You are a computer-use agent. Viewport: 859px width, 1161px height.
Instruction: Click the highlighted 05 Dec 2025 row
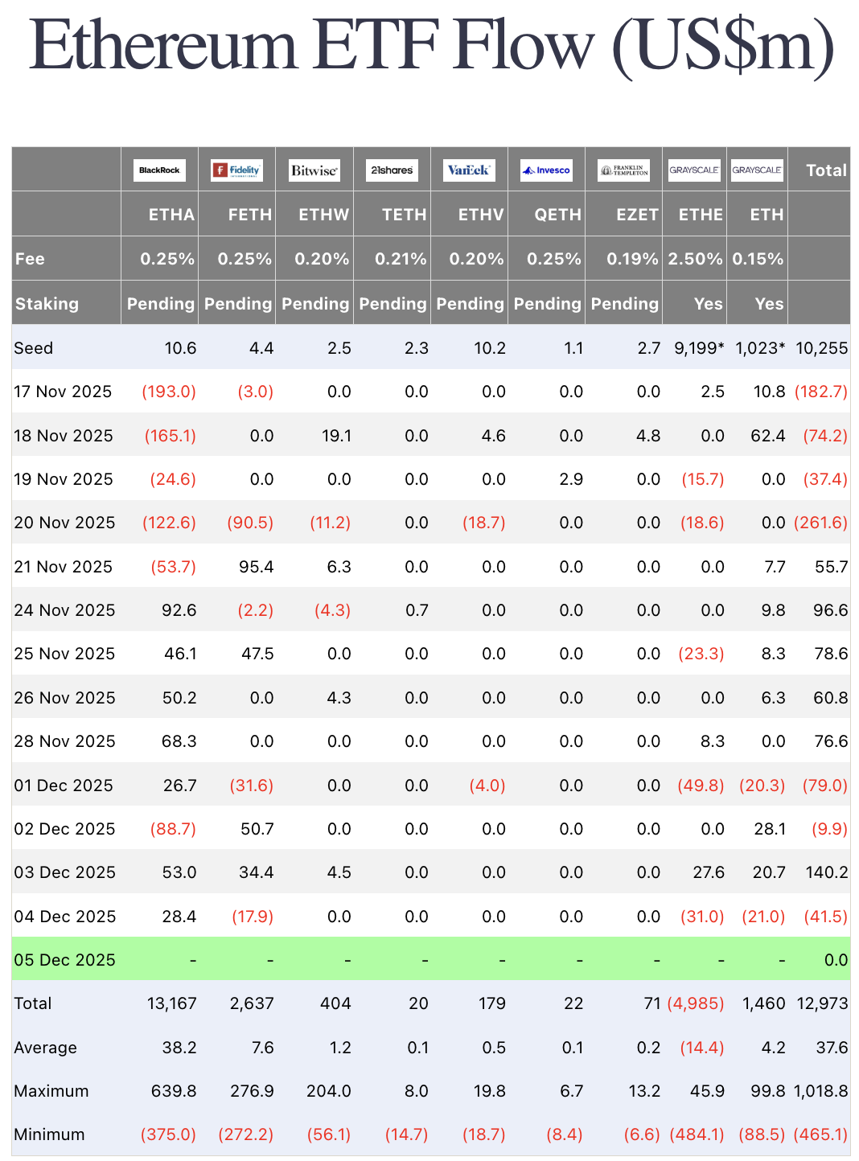[x=431, y=959]
